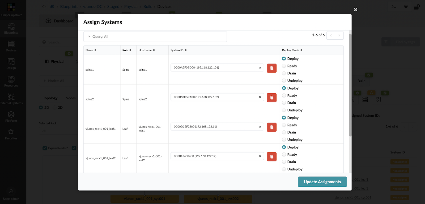
Task: Click the Blueprints breadcrumb link
Action: [69, 7]
